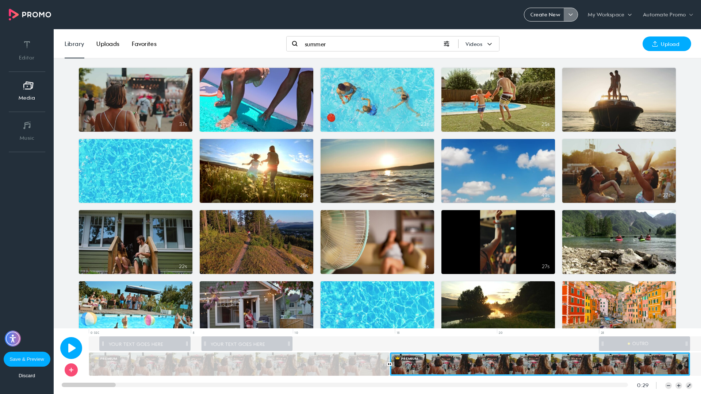Screen dimensions: 701x394
Task: Fit the timeline with the collapse arrows icon
Action: coord(689,386)
